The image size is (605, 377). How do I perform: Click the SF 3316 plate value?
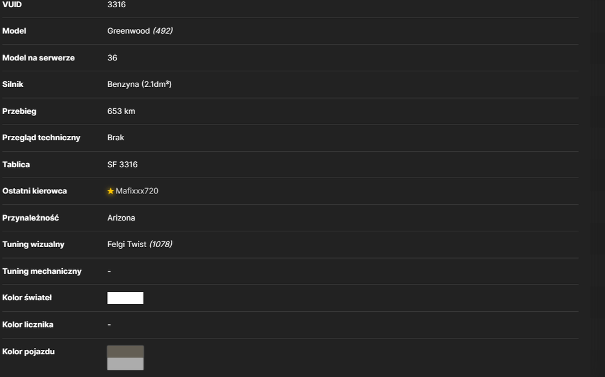tap(122, 164)
